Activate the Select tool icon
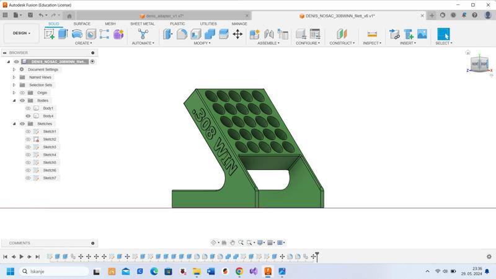Image resolution: width=496 pixels, height=279 pixels. tap(443, 34)
